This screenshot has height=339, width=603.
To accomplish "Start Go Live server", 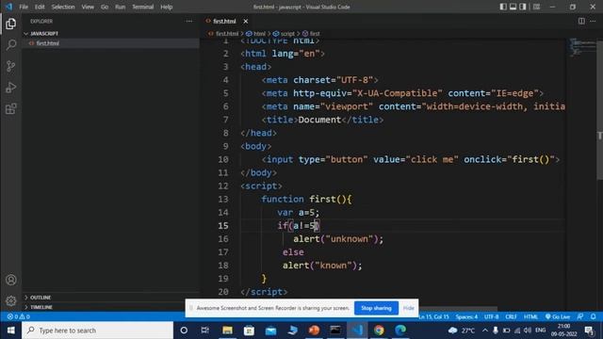I will coord(558,316).
